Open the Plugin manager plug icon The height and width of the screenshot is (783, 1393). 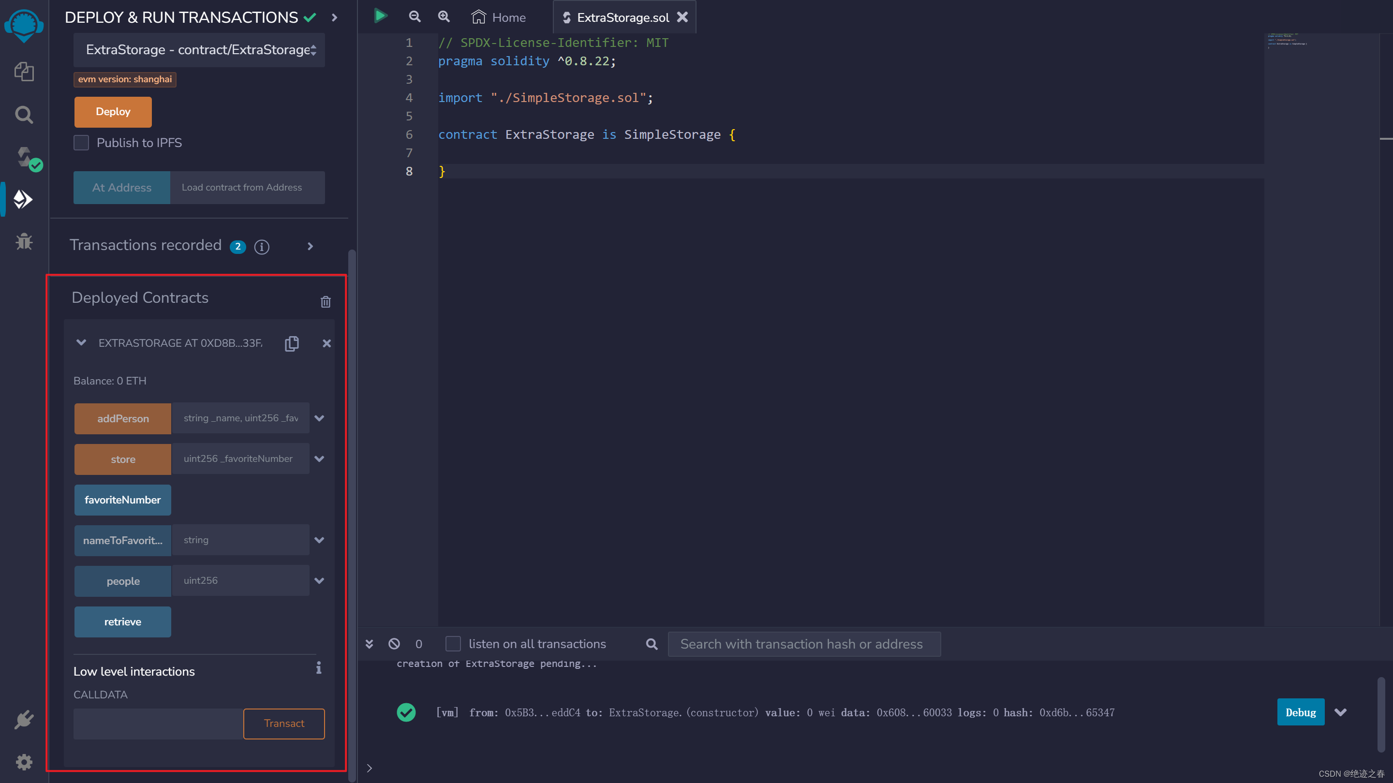pyautogui.click(x=24, y=720)
